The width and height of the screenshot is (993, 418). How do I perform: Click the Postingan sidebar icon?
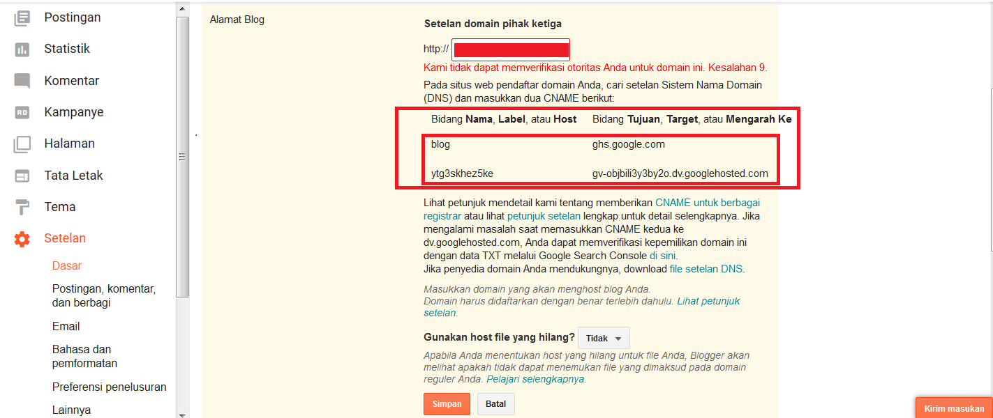point(22,18)
